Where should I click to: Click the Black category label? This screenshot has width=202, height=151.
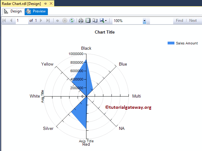pyautogui.click(x=86, y=48)
